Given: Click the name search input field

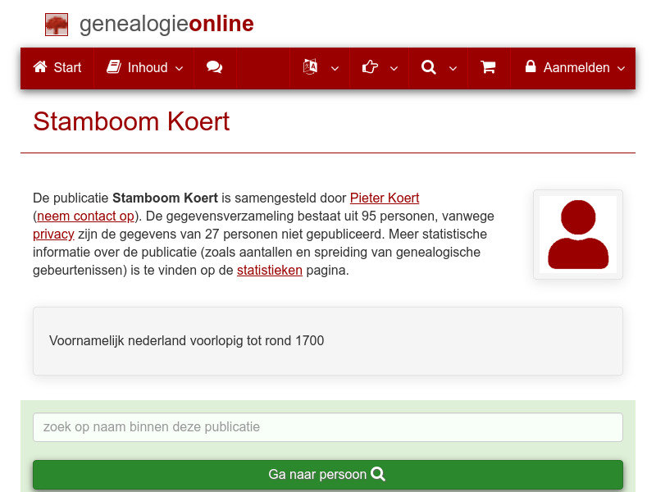Looking at the screenshot, I should click(x=328, y=426).
